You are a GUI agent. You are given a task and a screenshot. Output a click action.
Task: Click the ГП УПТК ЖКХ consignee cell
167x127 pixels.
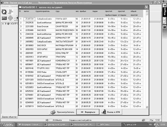(45, 68)
